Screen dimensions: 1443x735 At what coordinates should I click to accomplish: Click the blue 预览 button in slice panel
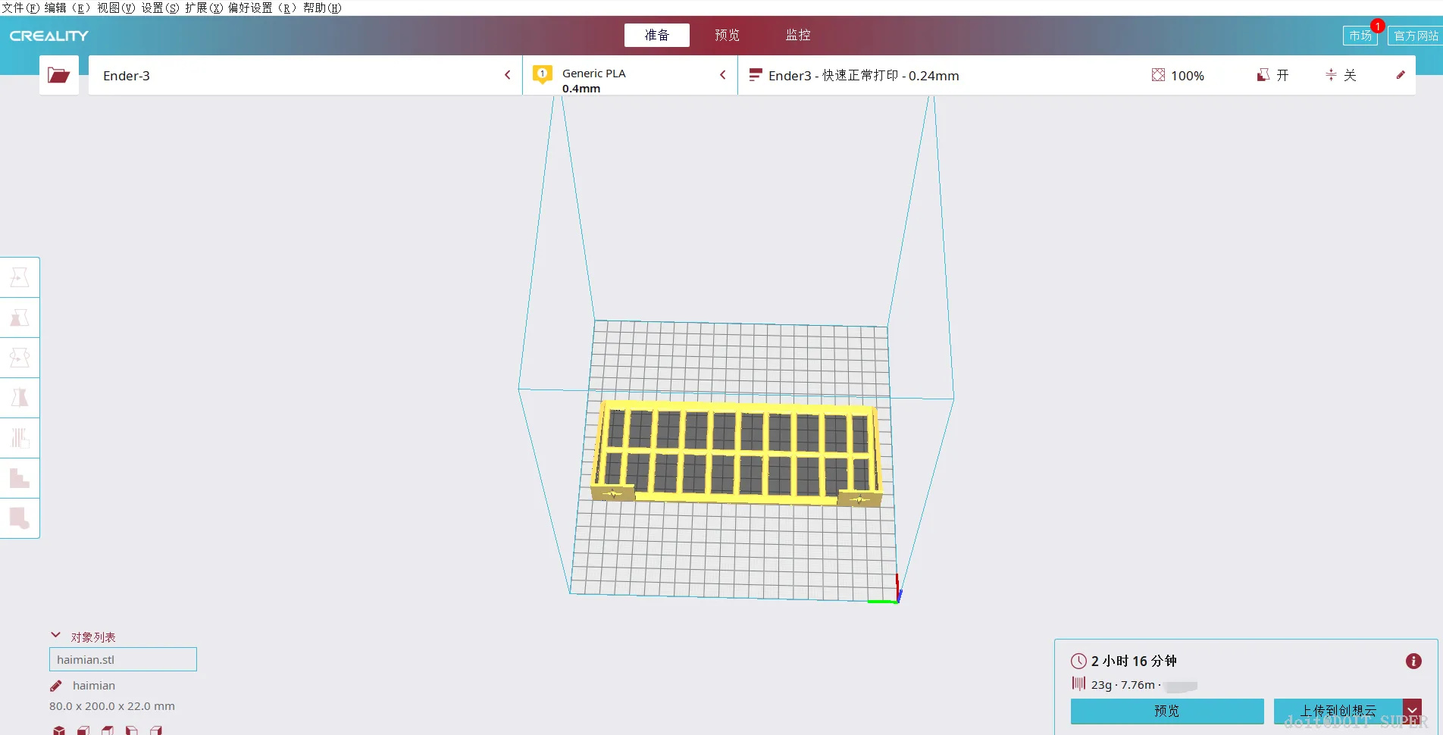(1167, 711)
